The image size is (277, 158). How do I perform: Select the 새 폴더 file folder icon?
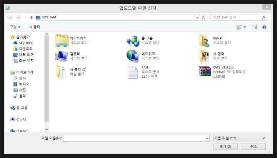[204, 56]
